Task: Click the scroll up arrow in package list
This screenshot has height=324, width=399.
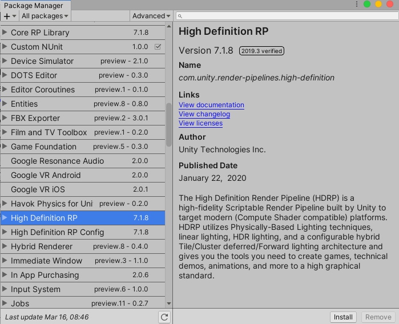Action: tap(168, 26)
